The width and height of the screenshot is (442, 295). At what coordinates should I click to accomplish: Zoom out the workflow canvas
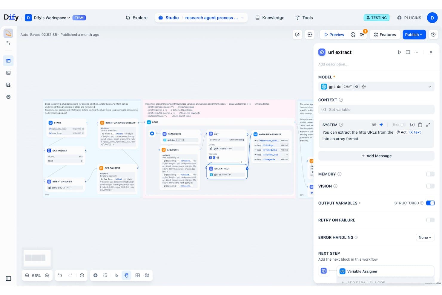tap(27, 275)
